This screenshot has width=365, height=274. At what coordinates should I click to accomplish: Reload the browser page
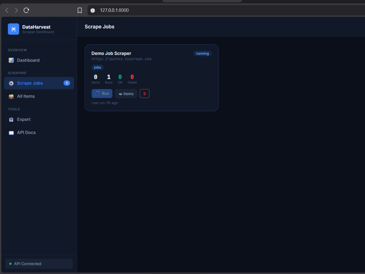26,10
